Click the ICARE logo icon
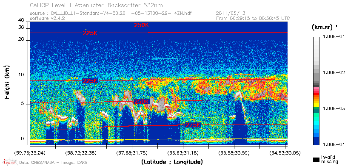Screen dimensions: 345x166 pyautogui.click(x=10, y=162)
